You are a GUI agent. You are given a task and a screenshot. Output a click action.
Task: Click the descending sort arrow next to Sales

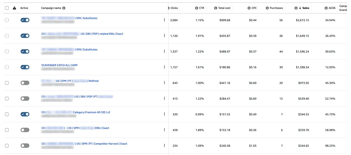(300, 8)
